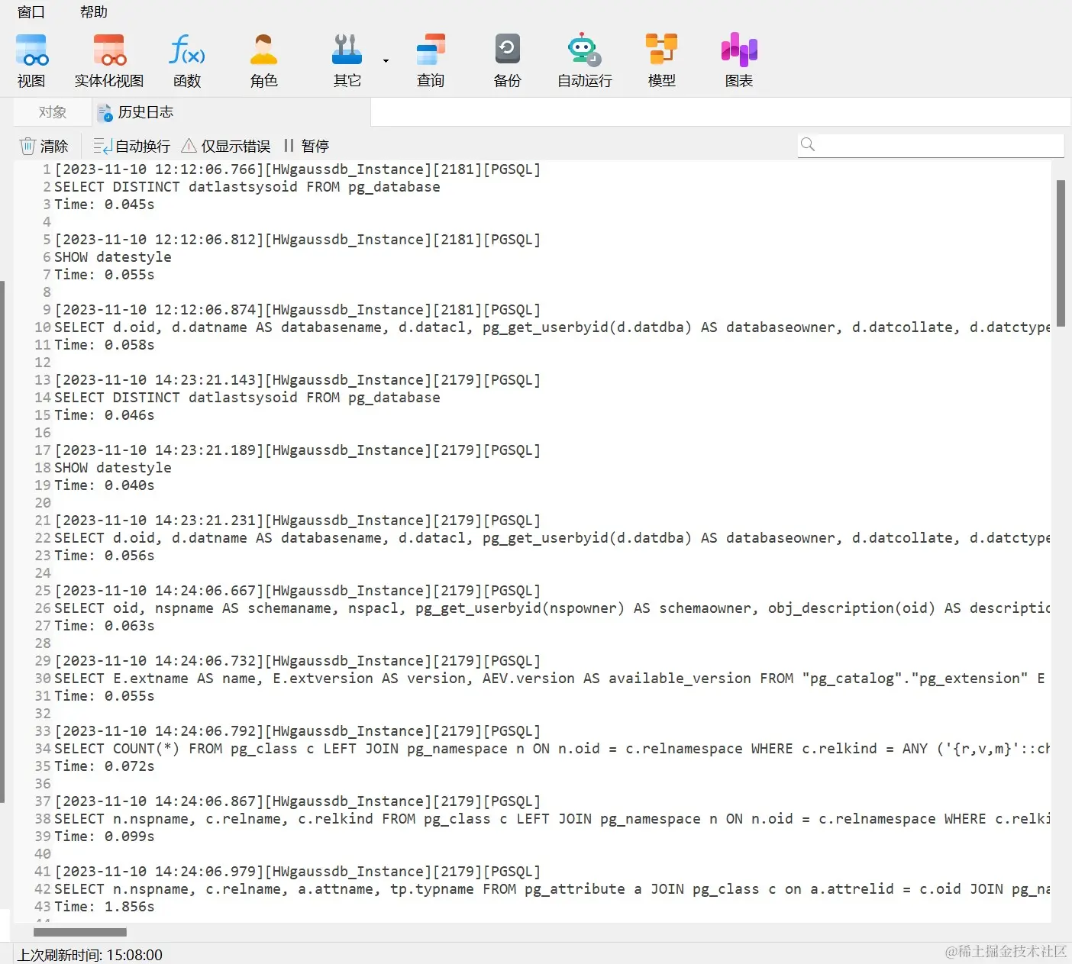Select the 其它 tools icon
Image resolution: width=1072 pixels, height=964 pixels.
[347, 60]
